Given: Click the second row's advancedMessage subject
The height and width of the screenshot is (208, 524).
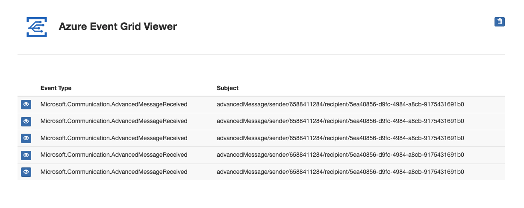Looking at the screenshot, I should tap(340, 121).
